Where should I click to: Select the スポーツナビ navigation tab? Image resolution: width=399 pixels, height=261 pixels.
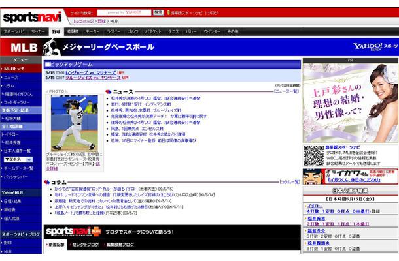14,31
